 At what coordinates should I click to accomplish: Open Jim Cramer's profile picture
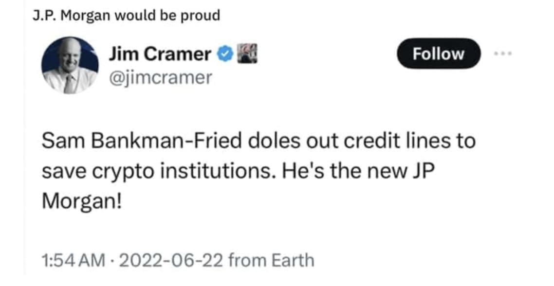(70, 65)
